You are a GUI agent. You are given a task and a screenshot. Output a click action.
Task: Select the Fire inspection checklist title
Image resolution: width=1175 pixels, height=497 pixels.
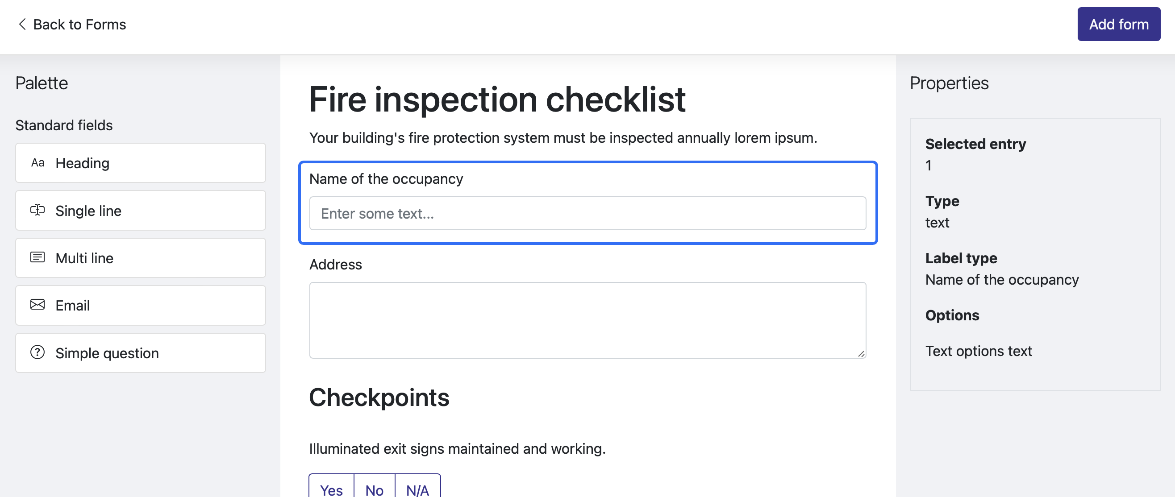pos(497,99)
